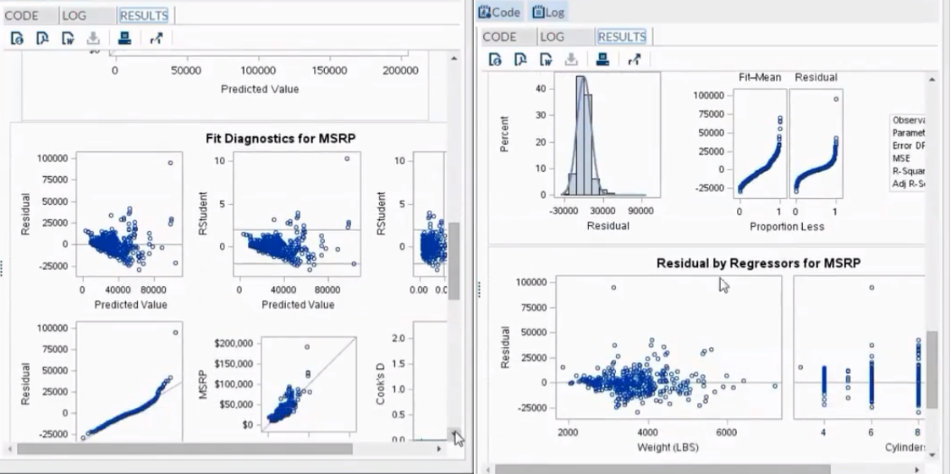Select RStudent vs Predicted Value scatter plot
Viewport: 951px width, 474px height.
[x=297, y=212]
